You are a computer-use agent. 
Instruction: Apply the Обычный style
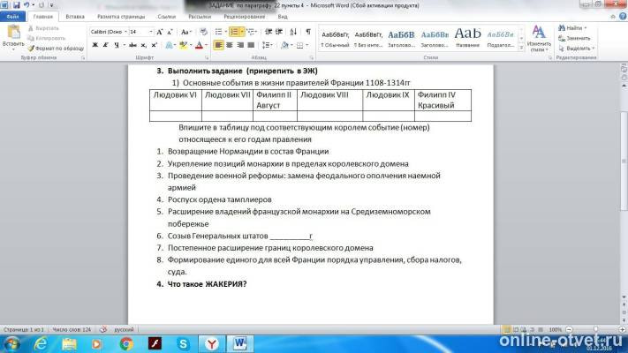point(336,39)
